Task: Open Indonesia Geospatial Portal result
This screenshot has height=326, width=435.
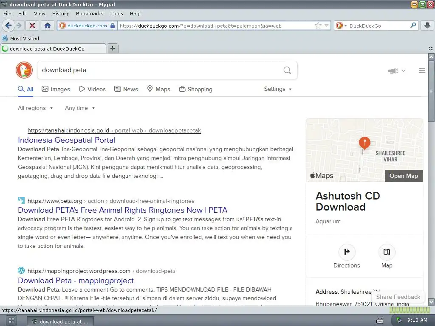Action: (67, 140)
